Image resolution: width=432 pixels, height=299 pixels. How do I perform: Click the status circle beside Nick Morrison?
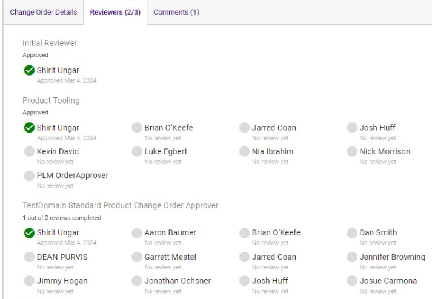[352, 152]
